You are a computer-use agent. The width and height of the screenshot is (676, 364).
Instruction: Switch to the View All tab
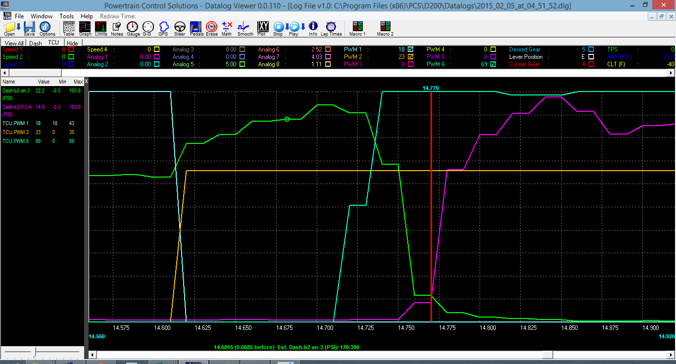[14, 43]
